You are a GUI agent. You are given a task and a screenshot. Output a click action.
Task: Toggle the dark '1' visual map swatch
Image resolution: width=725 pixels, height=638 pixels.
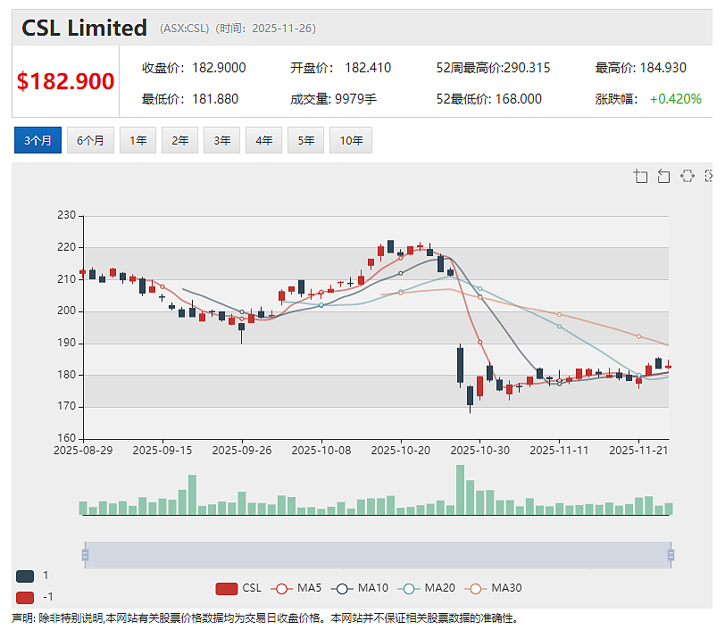(25, 576)
